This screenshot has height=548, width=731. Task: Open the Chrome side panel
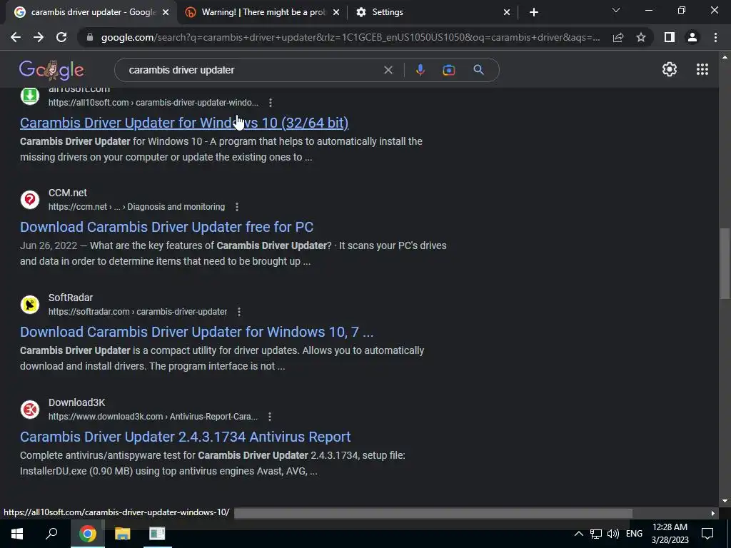tap(670, 37)
